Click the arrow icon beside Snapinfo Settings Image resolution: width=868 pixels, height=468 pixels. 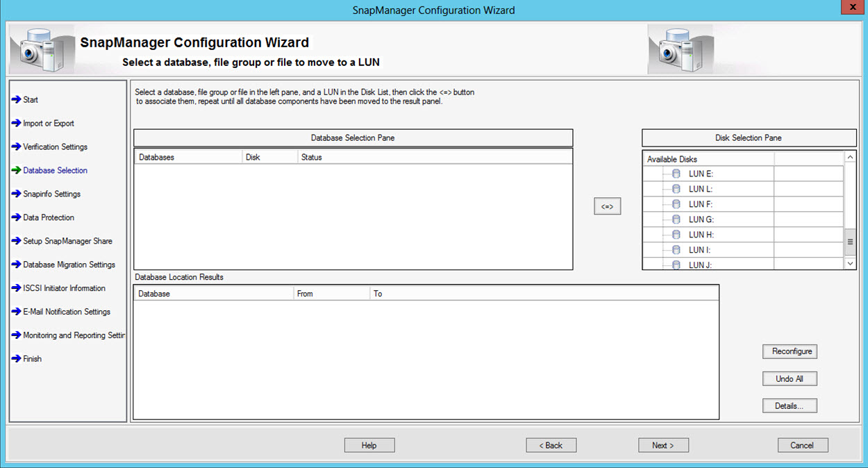point(16,194)
